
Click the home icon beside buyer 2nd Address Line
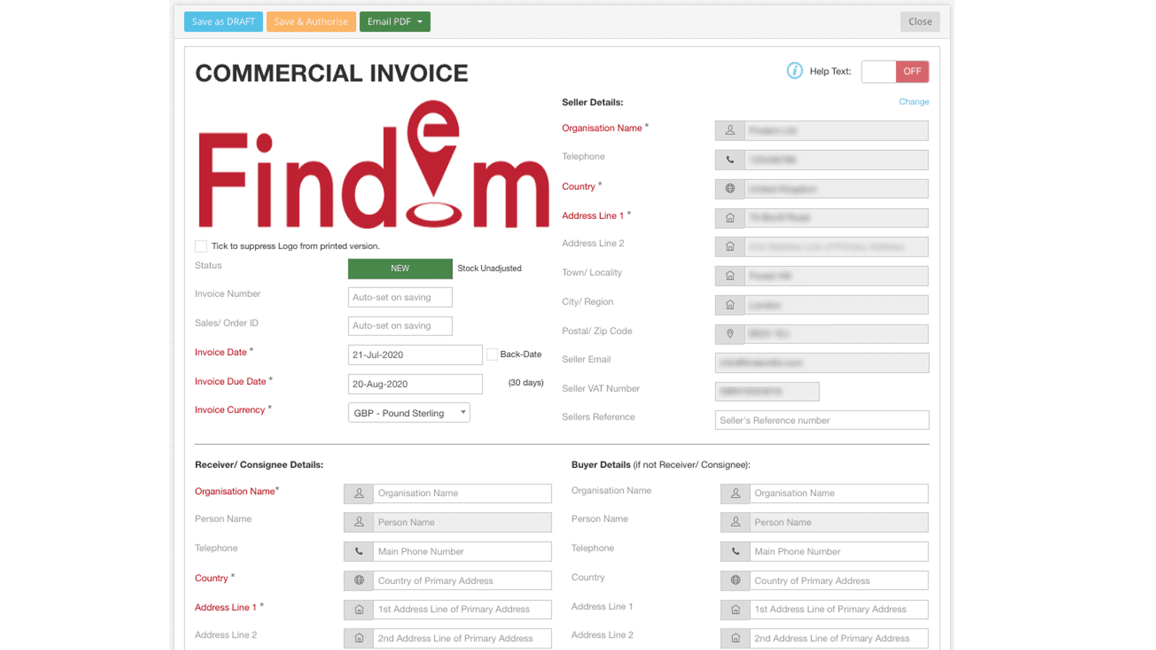tap(736, 638)
